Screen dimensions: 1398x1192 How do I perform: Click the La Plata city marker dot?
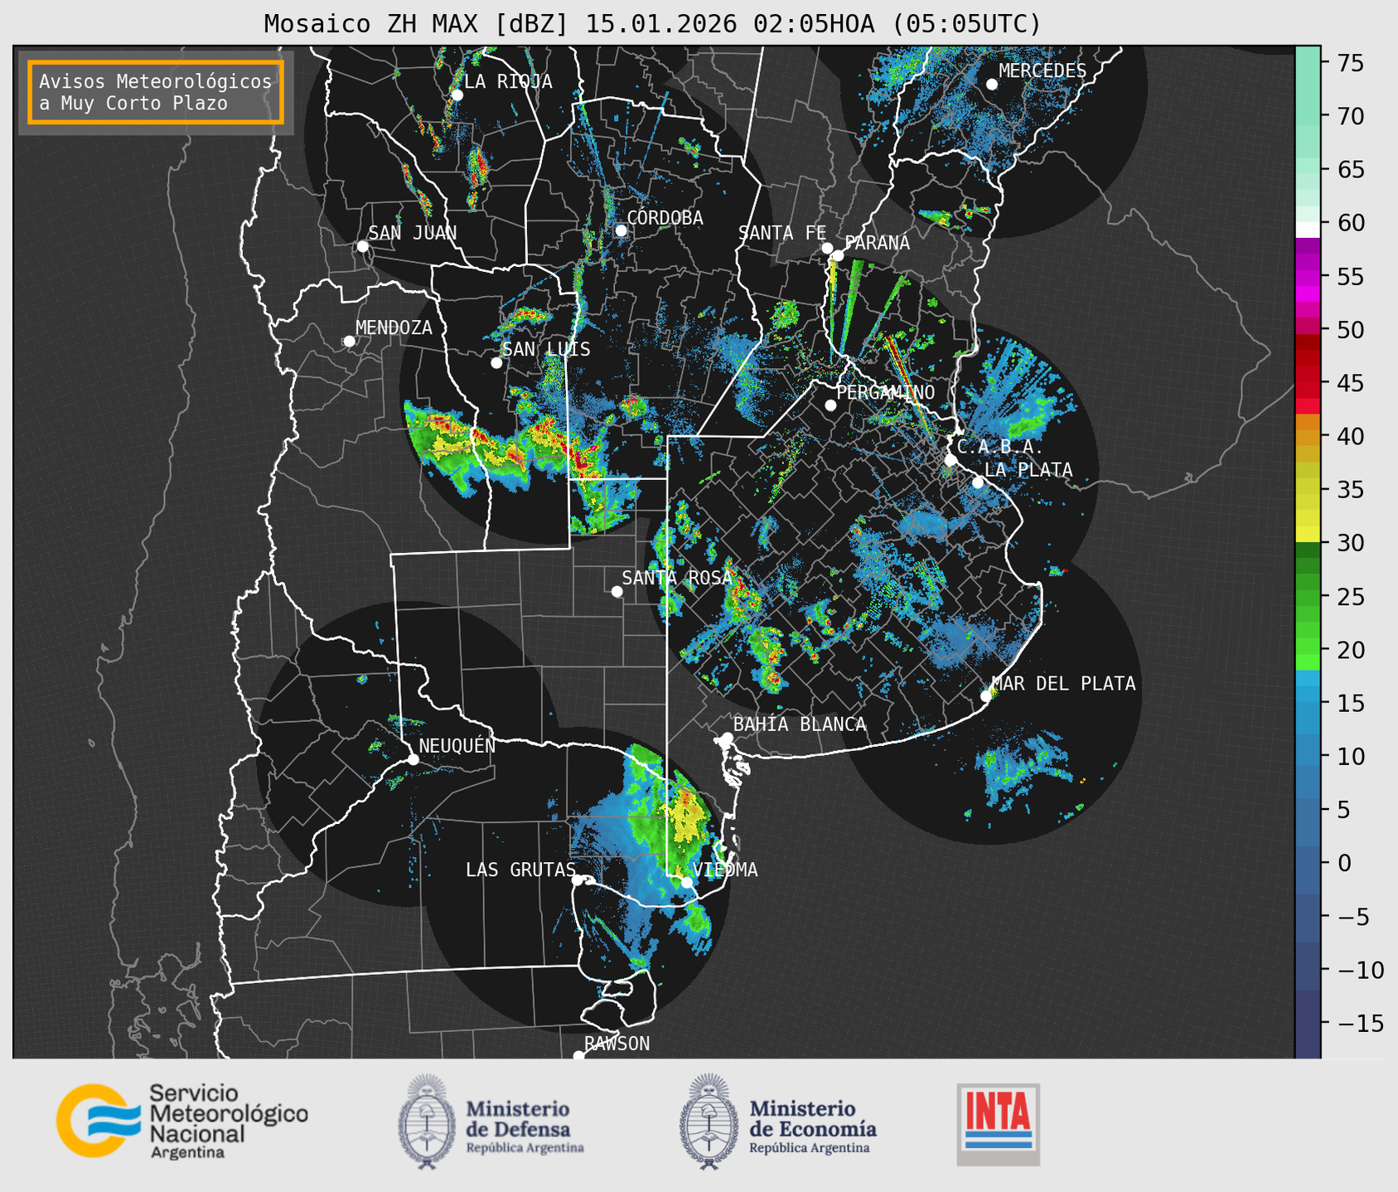point(978,482)
